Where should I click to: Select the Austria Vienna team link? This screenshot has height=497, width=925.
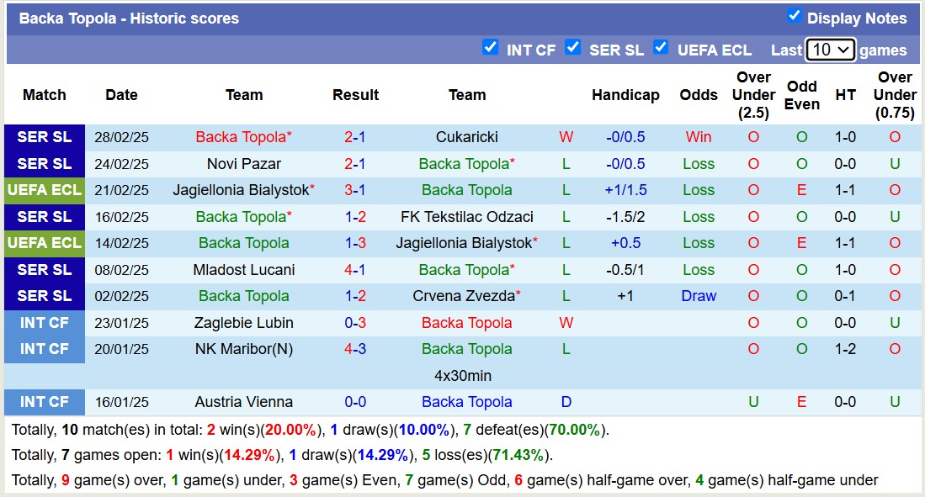244,402
